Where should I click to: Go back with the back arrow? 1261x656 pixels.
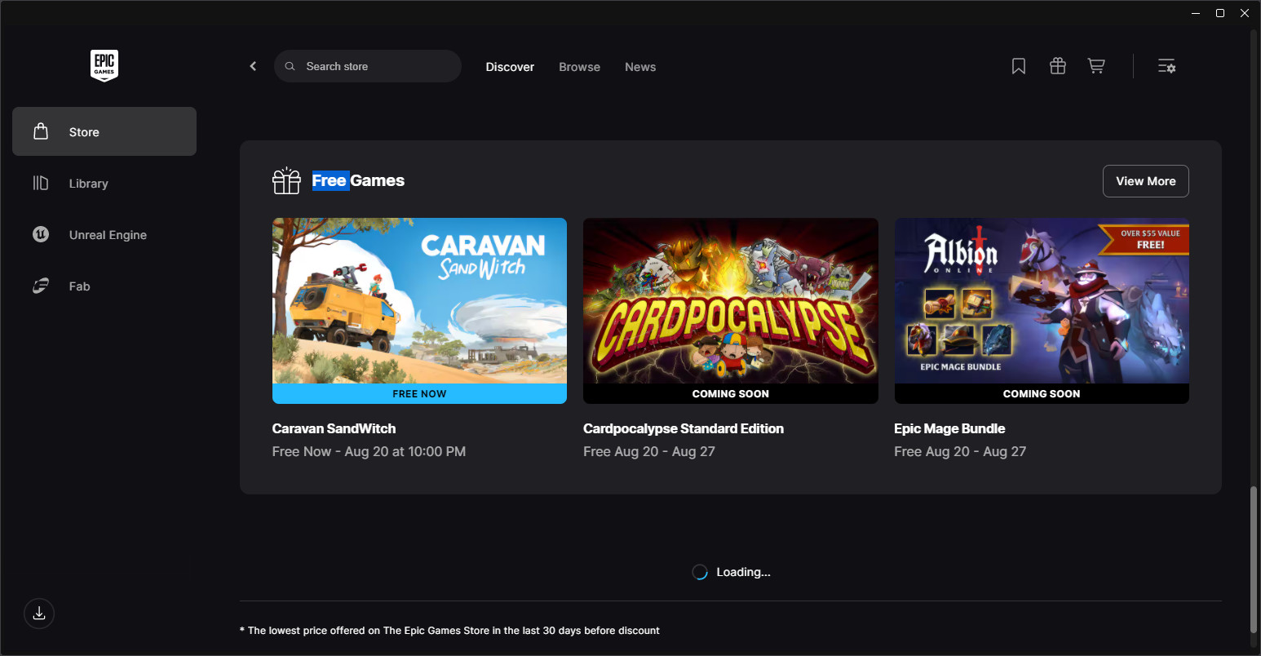pos(253,66)
